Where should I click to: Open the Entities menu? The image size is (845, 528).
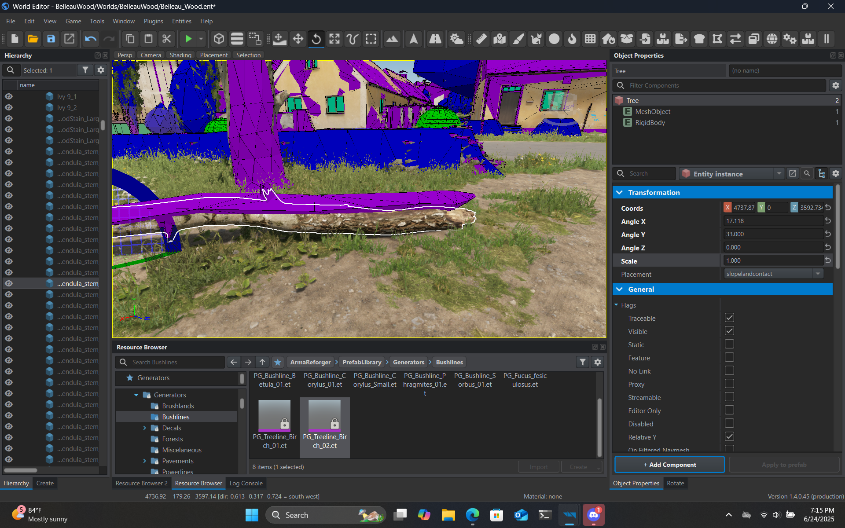[181, 21]
